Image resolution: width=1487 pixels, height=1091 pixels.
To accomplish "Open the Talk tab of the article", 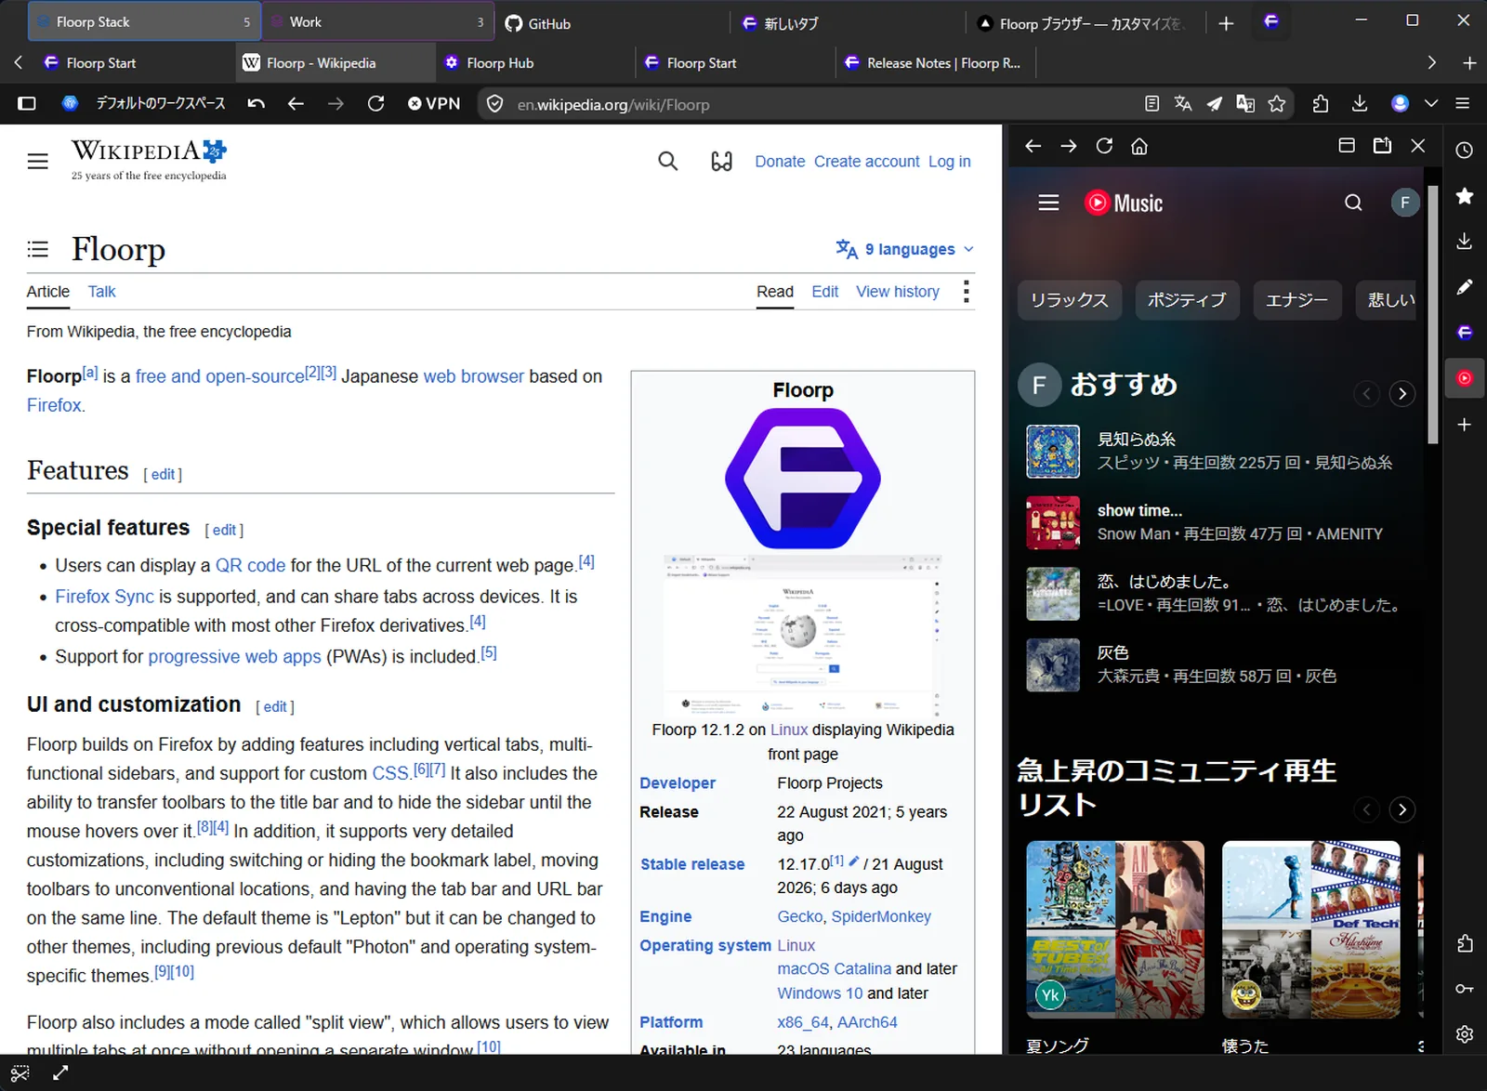I will point(101,292).
